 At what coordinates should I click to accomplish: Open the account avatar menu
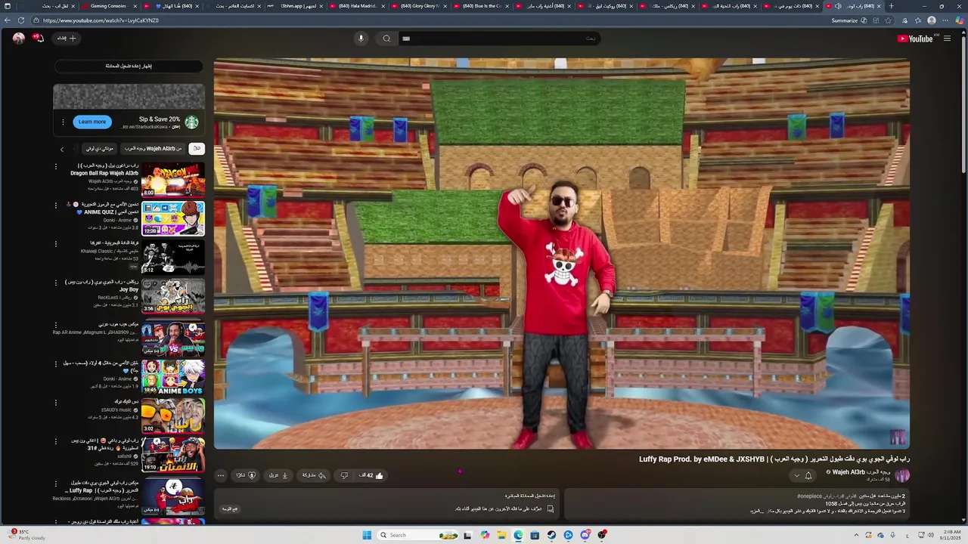pyautogui.click(x=18, y=38)
